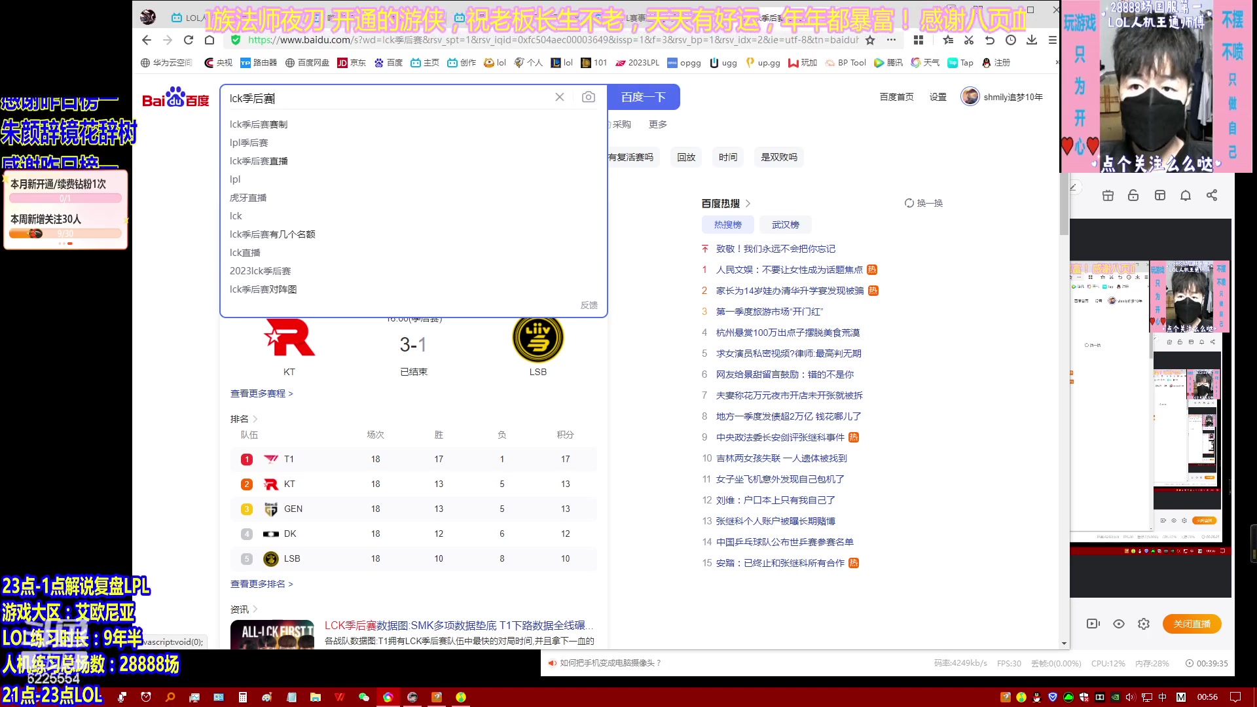
Task: Open the BP Tool bookmark
Action: point(846,63)
